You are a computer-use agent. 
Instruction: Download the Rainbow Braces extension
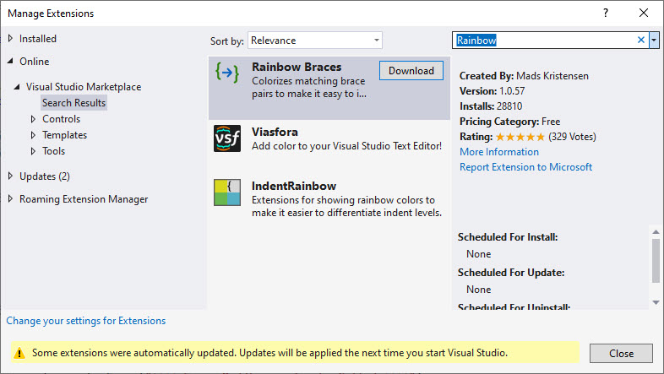[411, 71]
